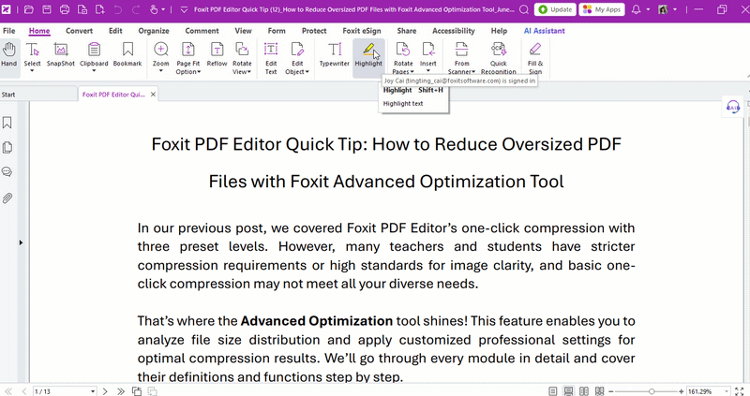This screenshot has height=396, width=750.
Task: Click the zoom slider handle
Action: click(651, 391)
